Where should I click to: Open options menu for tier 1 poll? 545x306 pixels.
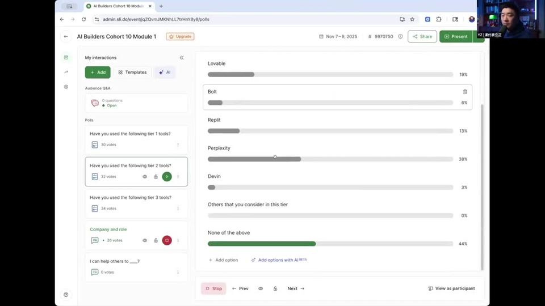point(178,144)
